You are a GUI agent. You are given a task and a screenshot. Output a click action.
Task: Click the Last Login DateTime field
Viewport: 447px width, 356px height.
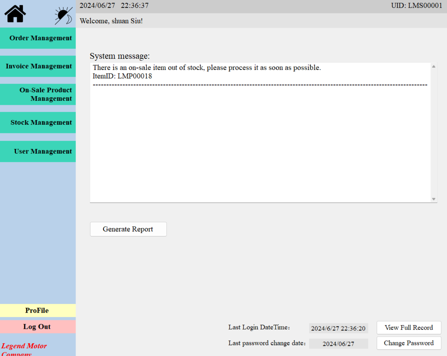tap(338, 328)
